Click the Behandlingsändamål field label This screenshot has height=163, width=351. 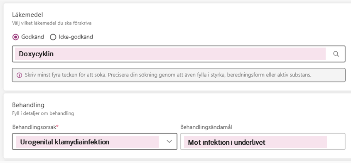coord(206,127)
